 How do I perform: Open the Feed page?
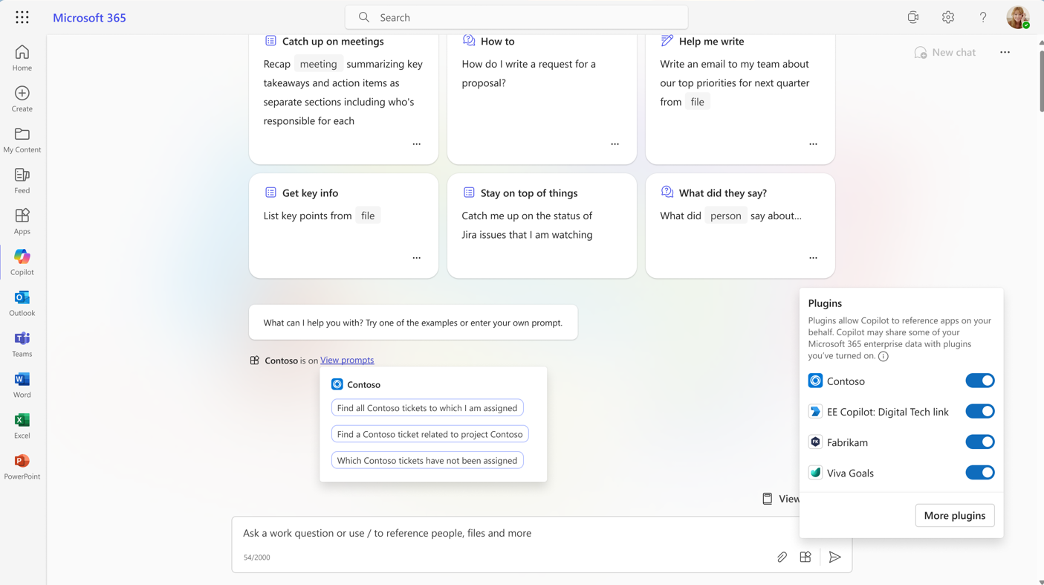pyautogui.click(x=22, y=181)
